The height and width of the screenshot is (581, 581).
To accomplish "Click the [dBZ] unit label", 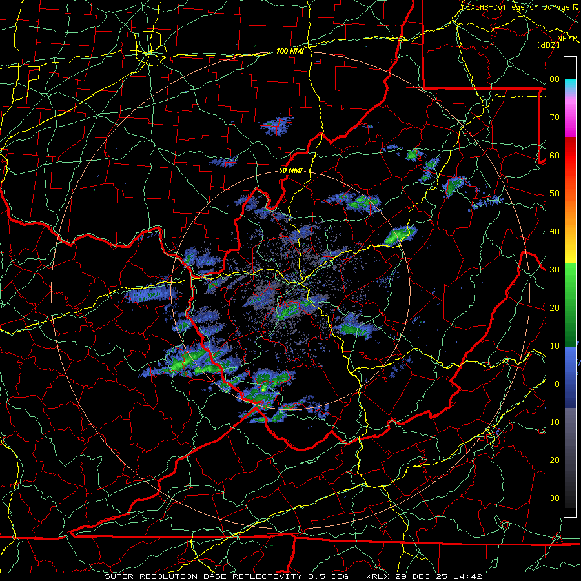I will click(x=548, y=45).
